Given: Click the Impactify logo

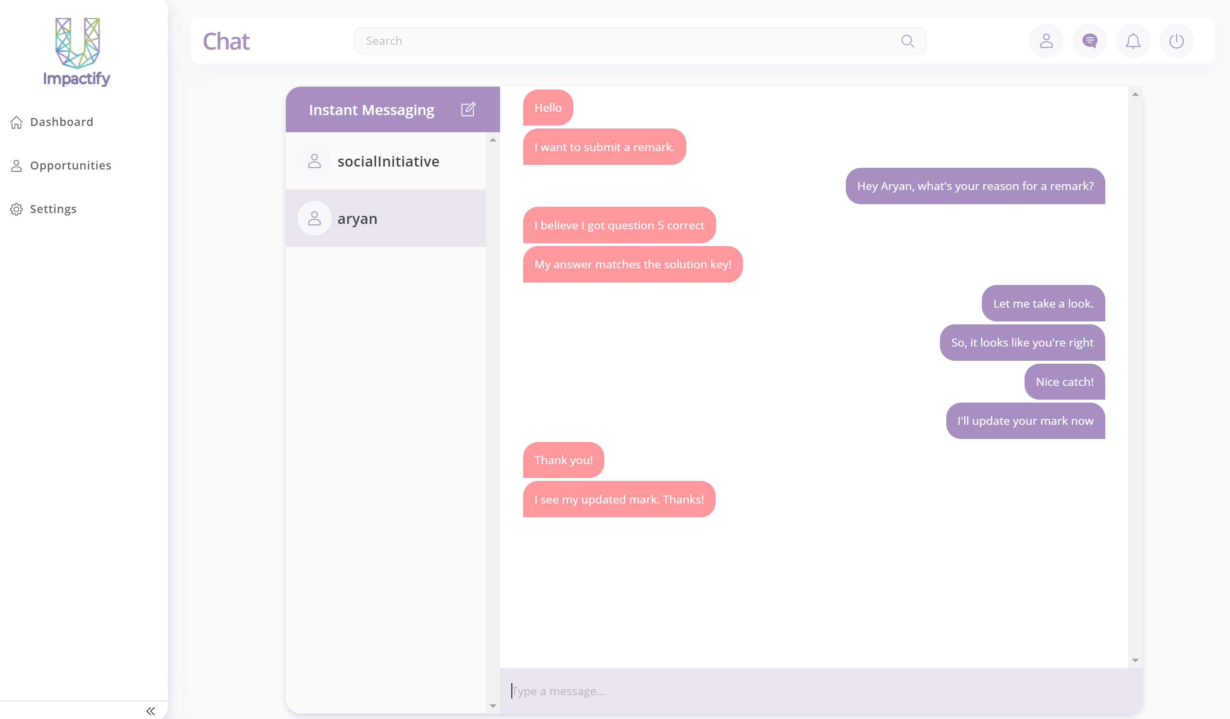Looking at the screenshot, I should point(77,52).
